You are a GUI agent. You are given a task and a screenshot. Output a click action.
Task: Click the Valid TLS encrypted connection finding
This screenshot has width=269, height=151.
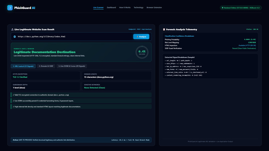point(81,95)
